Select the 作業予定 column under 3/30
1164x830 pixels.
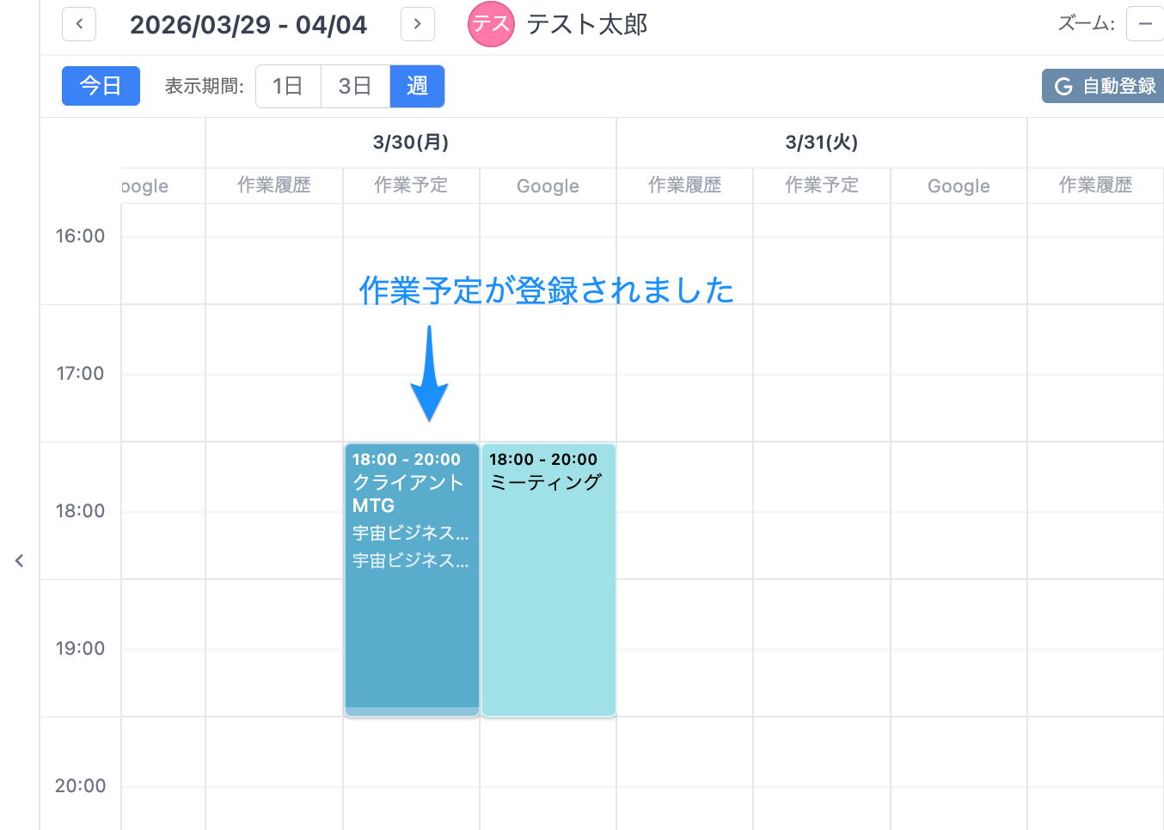(x=411, y=185)
